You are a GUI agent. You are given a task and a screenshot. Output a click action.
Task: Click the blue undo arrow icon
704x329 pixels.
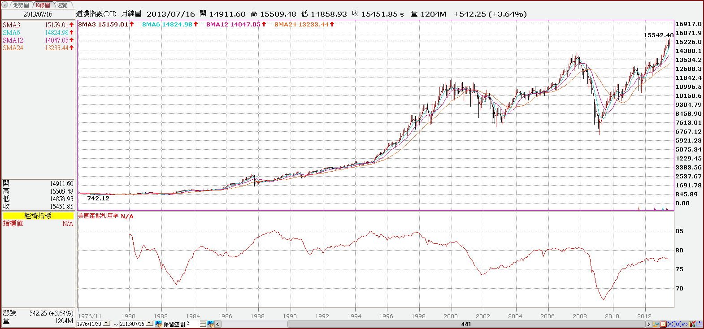[684, 324]
